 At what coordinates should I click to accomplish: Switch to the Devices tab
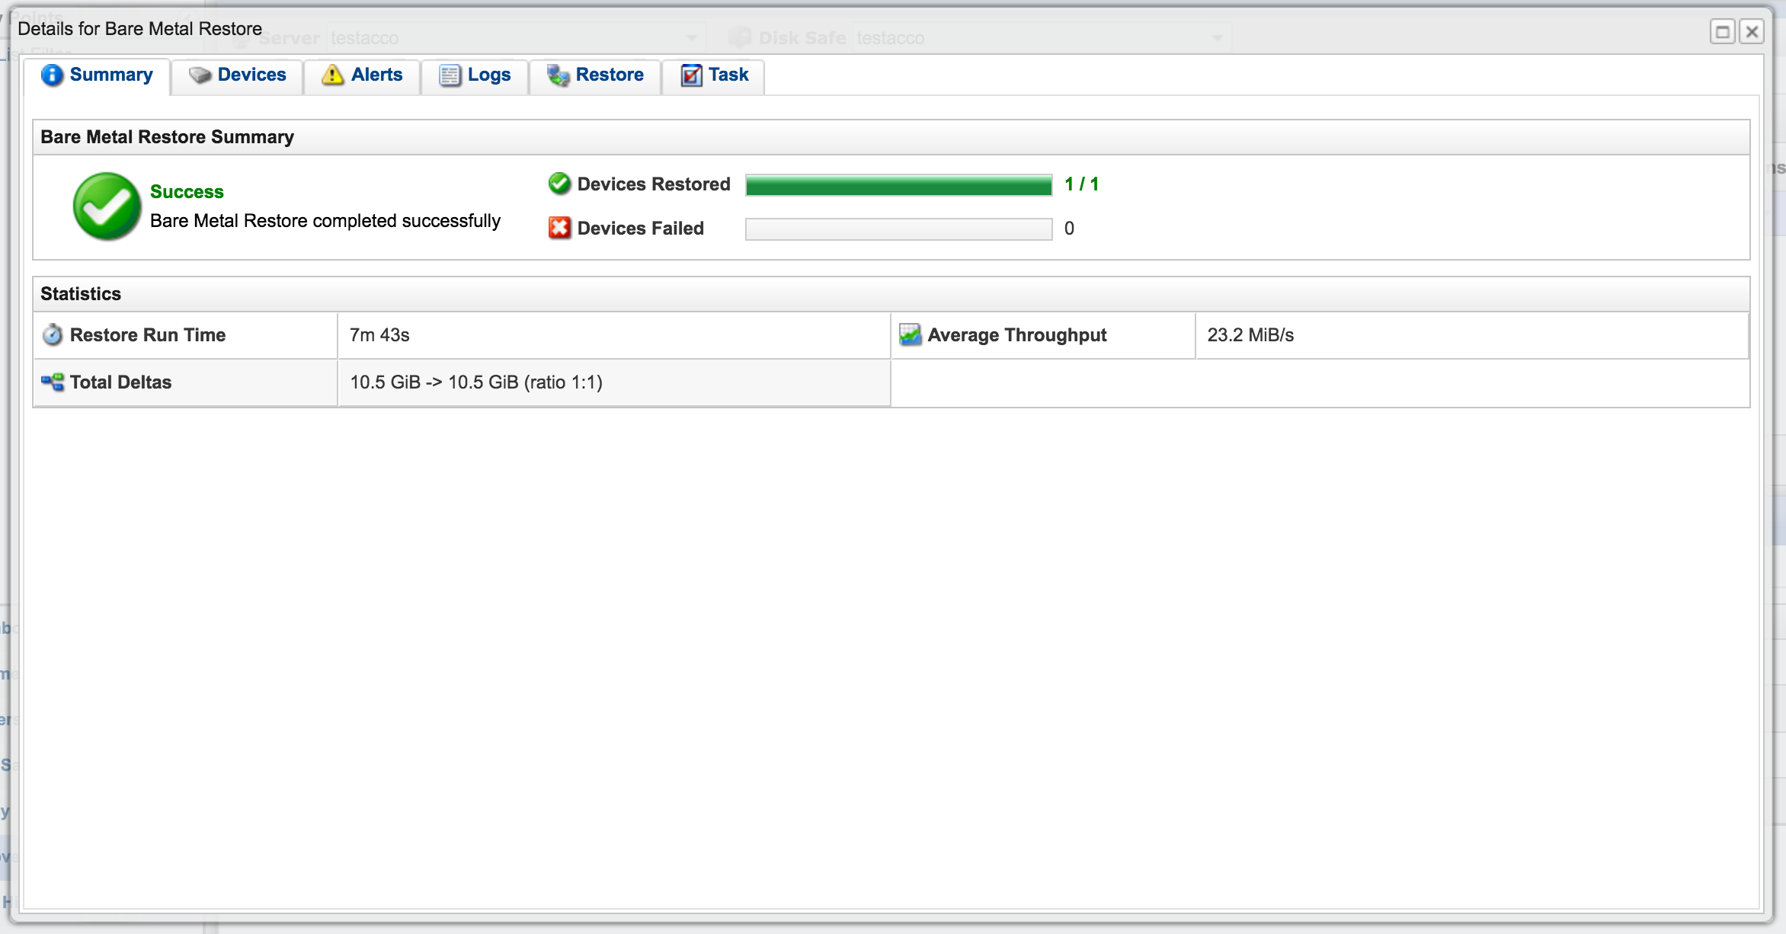[251, 75]
